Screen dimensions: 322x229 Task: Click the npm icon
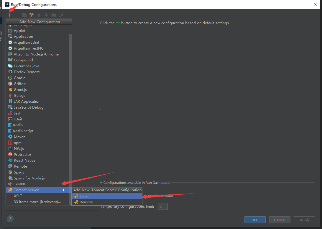pyautogui.click(x=10, y=143)
